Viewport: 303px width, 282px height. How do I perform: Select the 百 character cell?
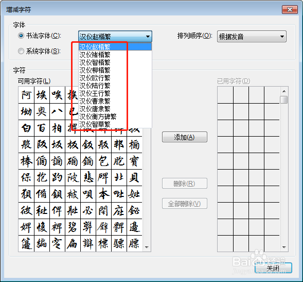click(x=42, y=128)
